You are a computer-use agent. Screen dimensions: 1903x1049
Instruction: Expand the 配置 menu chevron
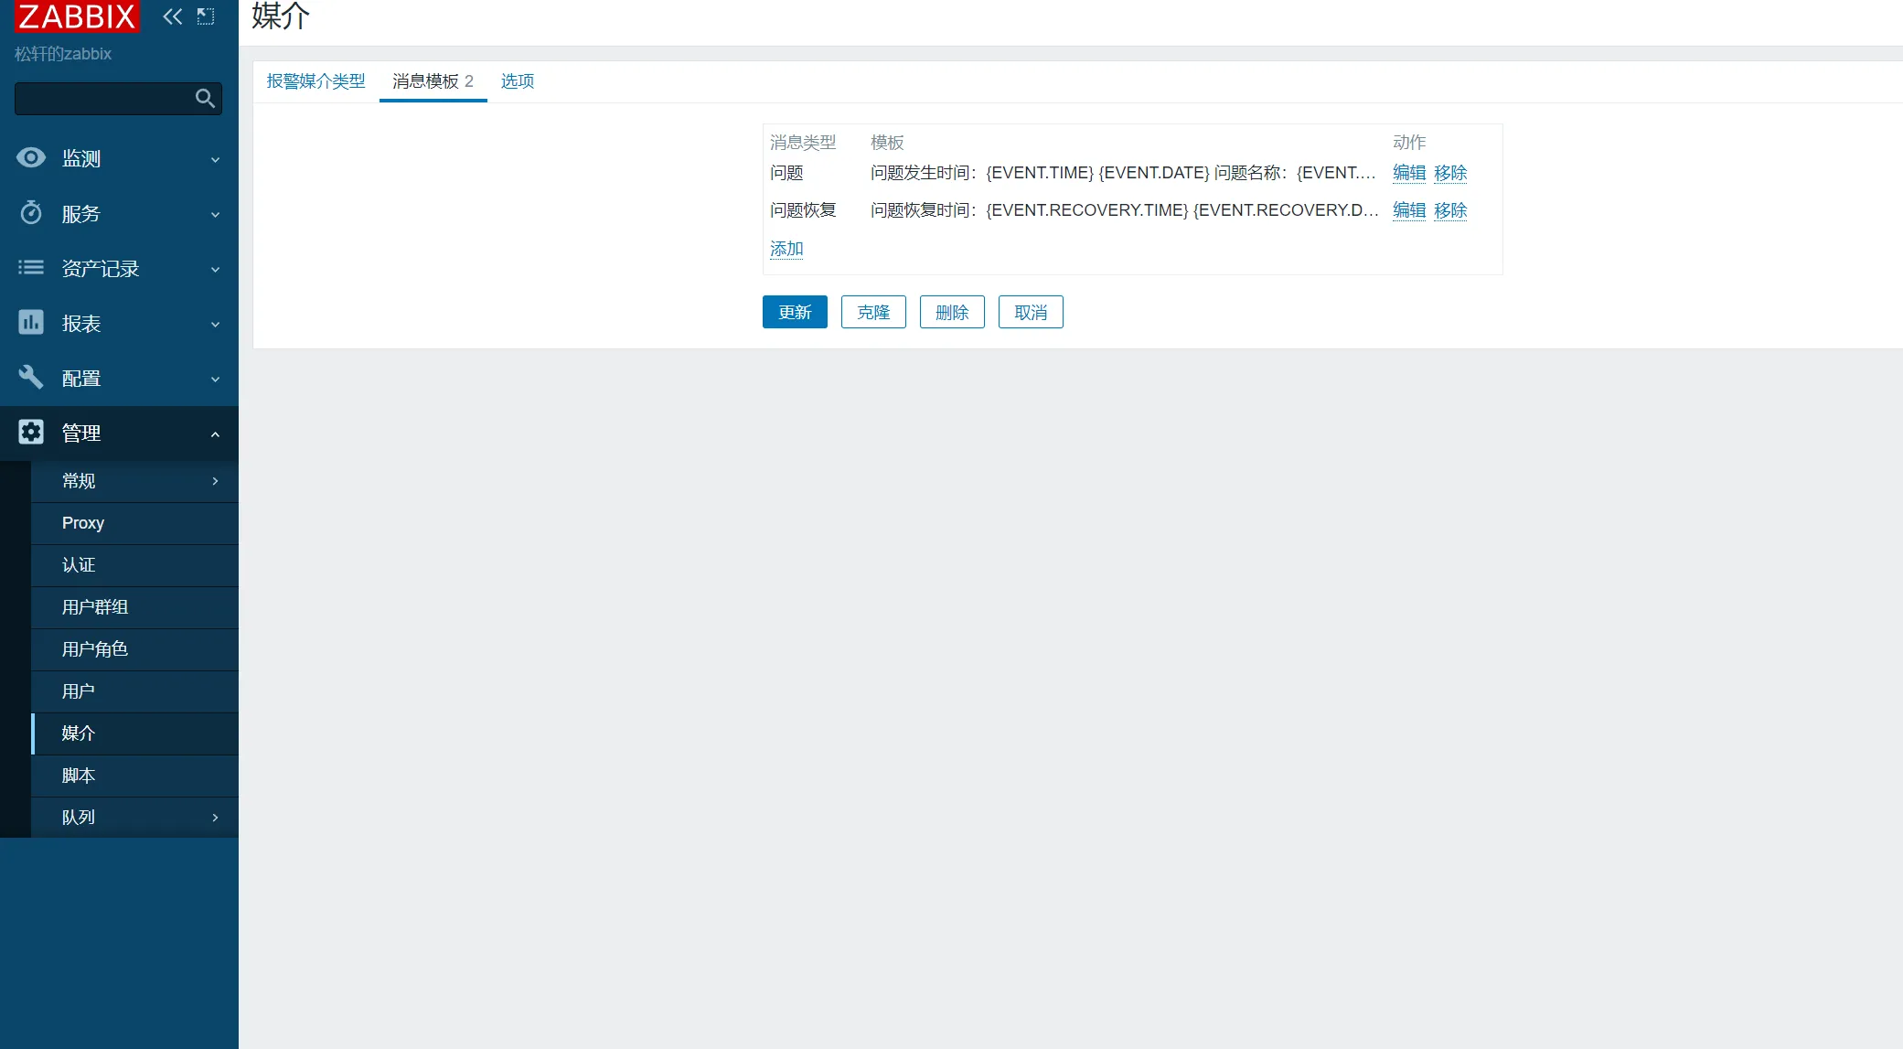[x=215, y=379]
